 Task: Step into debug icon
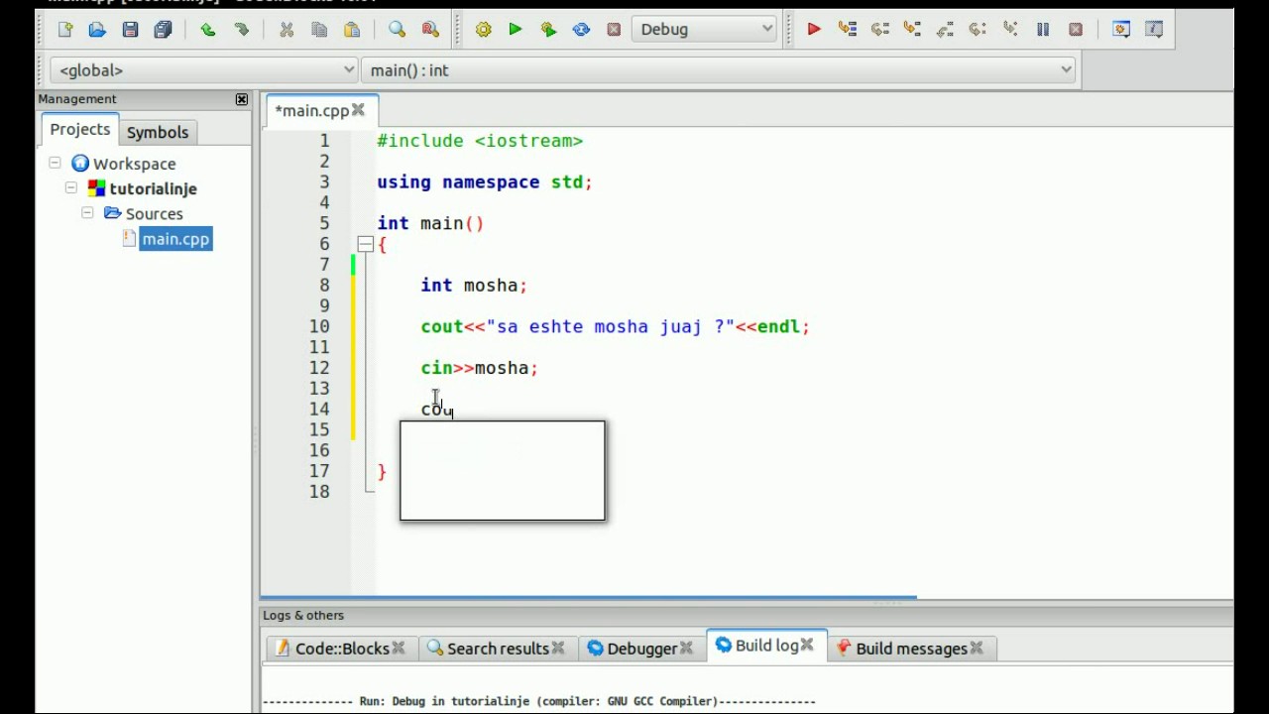(x=912, y=30)
